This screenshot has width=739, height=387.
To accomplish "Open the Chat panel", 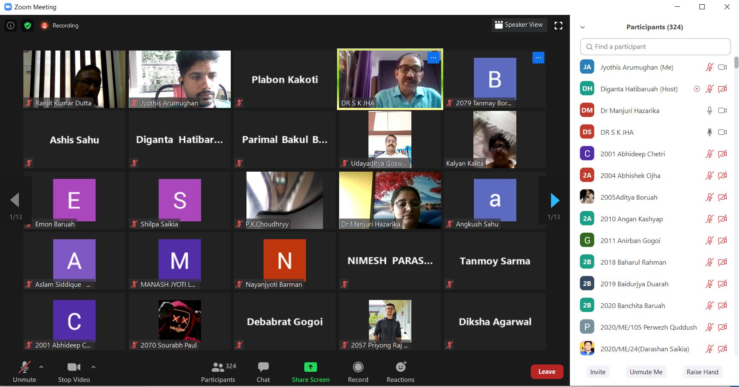I will pyautogui.click(x=263, y=372).
